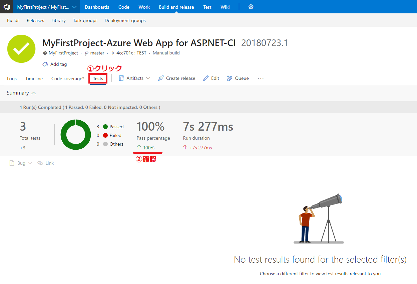
Task: Click the Edit pencil icon
Action: pos(206,78)
